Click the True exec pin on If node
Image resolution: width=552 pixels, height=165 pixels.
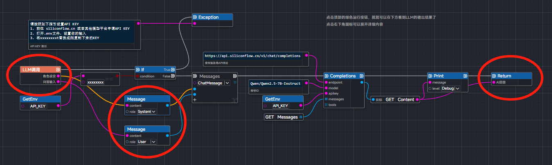pyautogui.click(x=173, y=70)
